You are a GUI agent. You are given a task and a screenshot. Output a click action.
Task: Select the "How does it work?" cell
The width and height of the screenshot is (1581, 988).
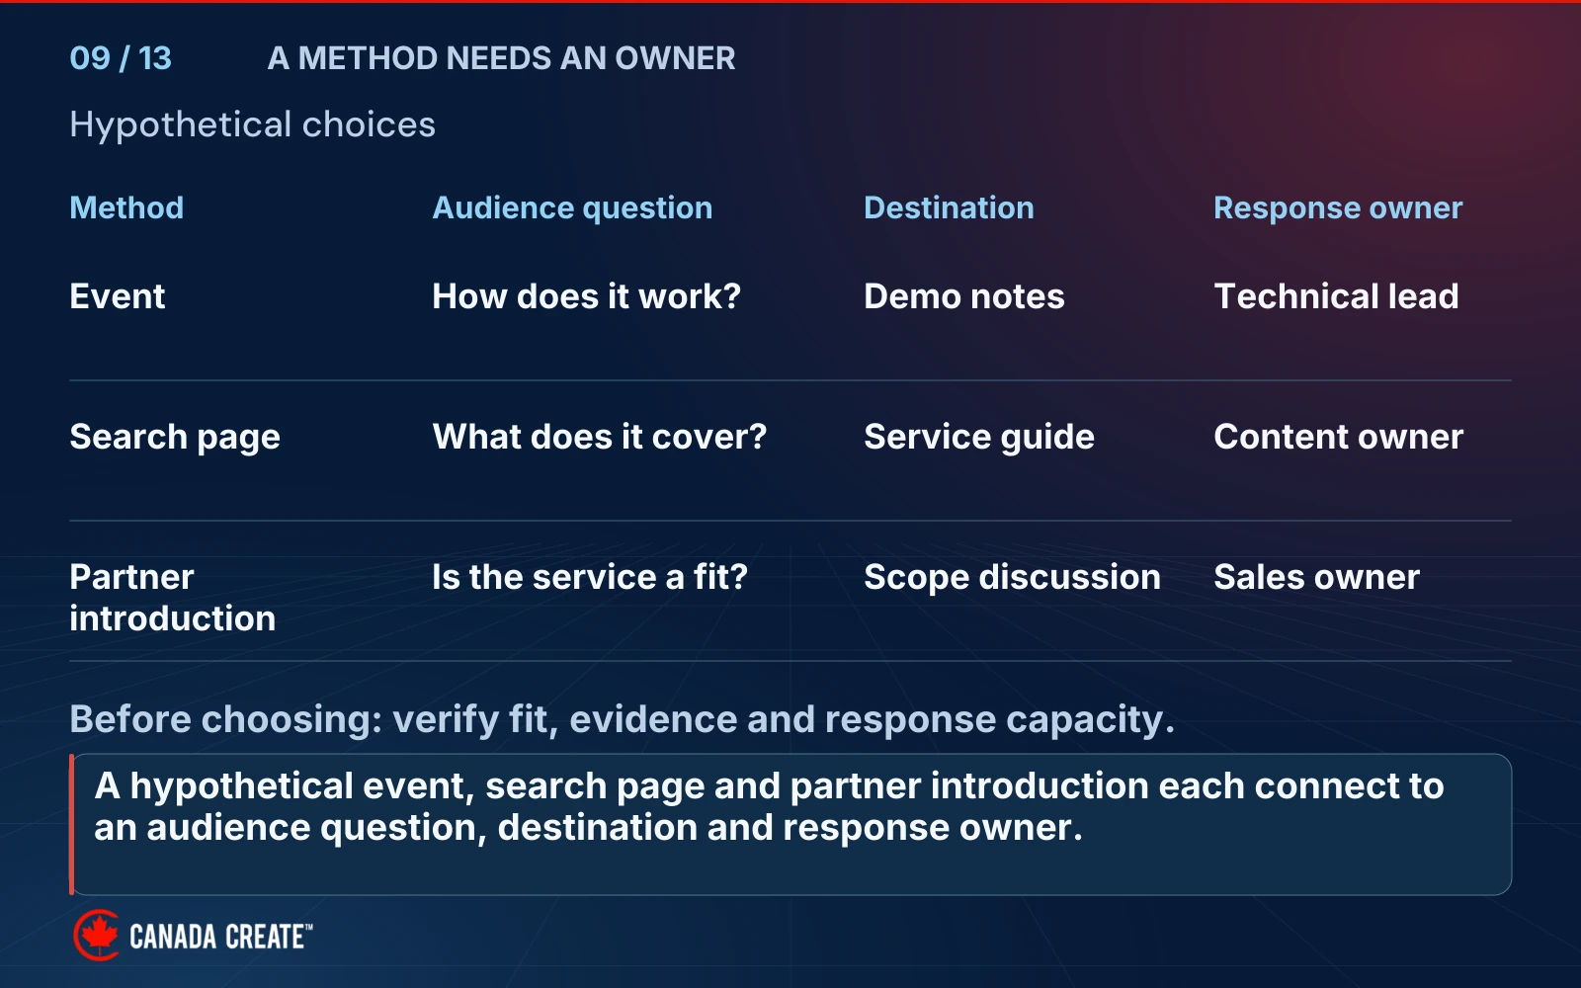[x=587, y=296]
